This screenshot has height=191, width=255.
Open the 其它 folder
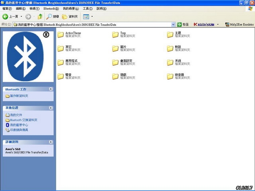(x=69, y=49)
